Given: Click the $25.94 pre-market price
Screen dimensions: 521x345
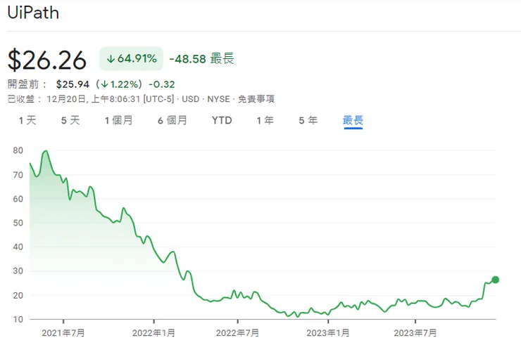Looking at the screenshot, I should [x=73, y=84].
